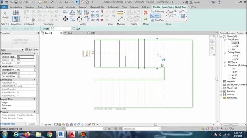Click the Mirror Pick Axis tool

point(80,13)
